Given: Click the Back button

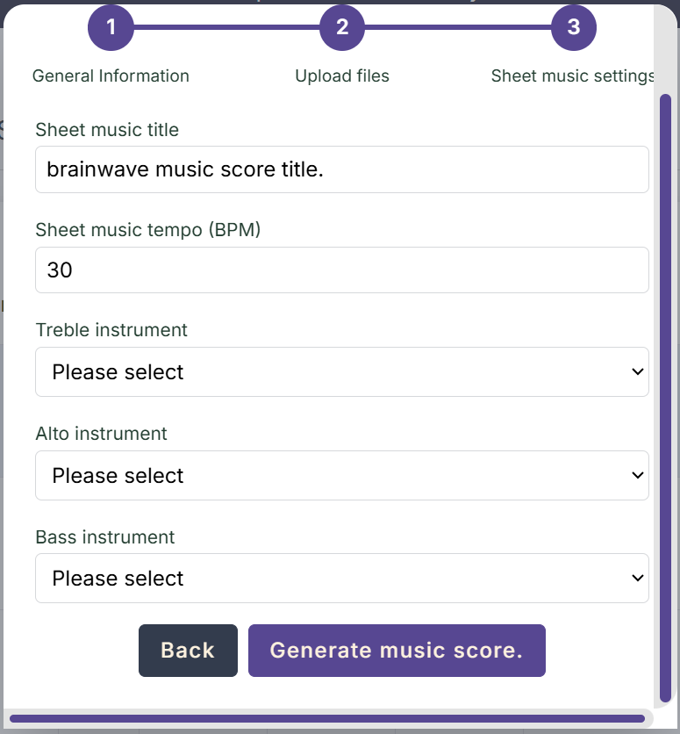Looking at the screenshot, I should pos(188,651).
